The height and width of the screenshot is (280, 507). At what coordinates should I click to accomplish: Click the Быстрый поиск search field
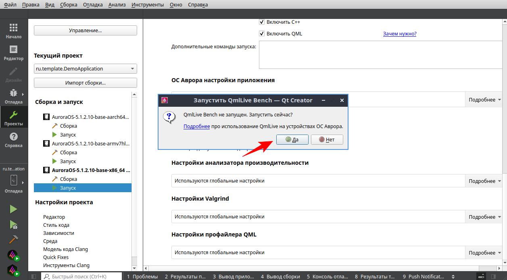81,276
